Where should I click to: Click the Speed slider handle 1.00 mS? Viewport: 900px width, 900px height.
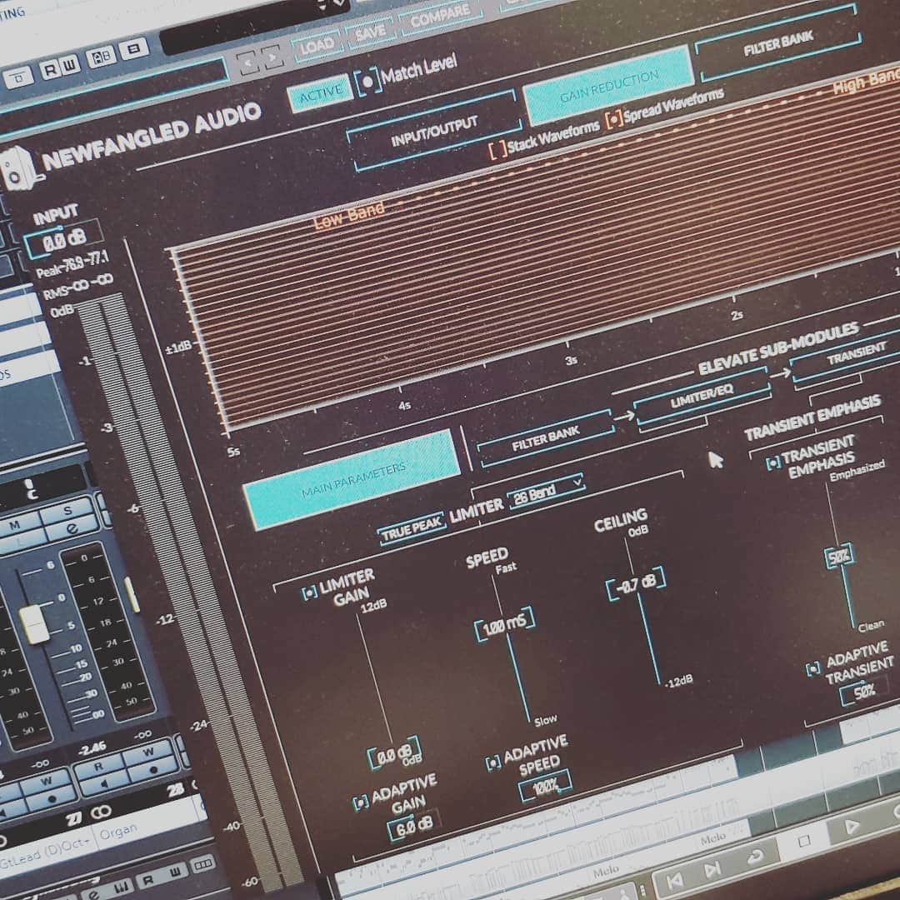point(504,624)
